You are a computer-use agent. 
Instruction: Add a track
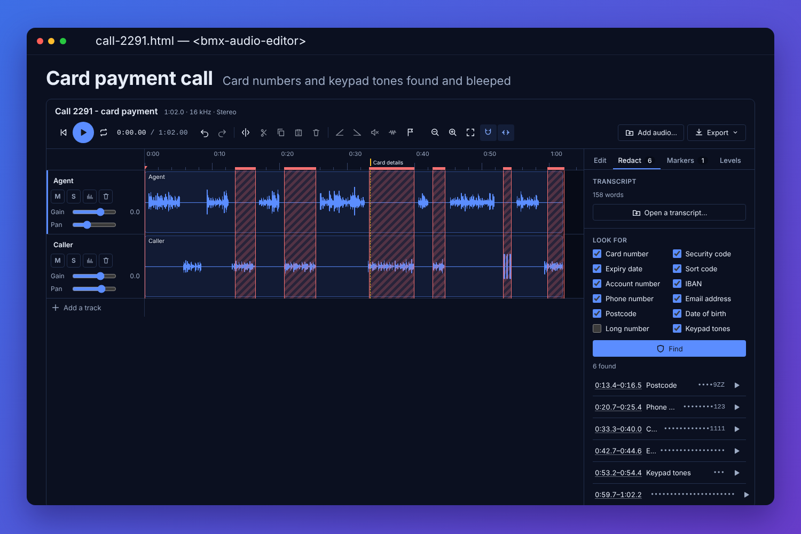77,308
